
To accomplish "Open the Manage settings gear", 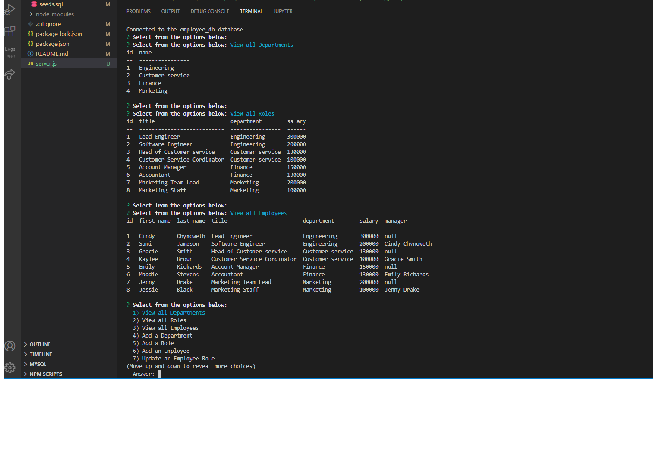I will pyautogui.click(x=10, y=368).
